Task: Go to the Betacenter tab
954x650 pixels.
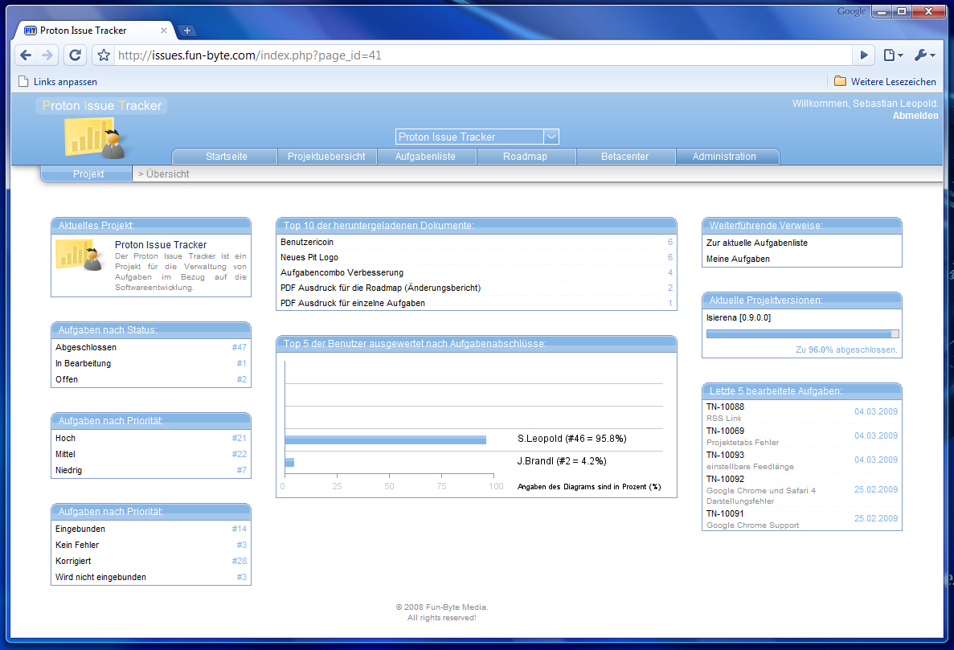Action: coord(624,156)
